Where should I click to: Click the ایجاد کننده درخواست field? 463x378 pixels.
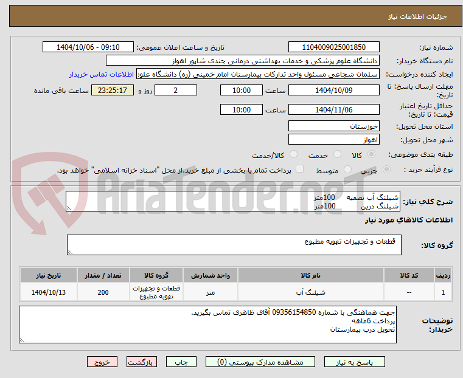tap(258, 74)
